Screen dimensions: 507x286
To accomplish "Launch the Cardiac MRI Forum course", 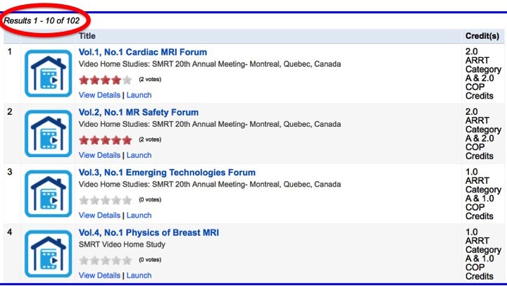I will (139, 95).
